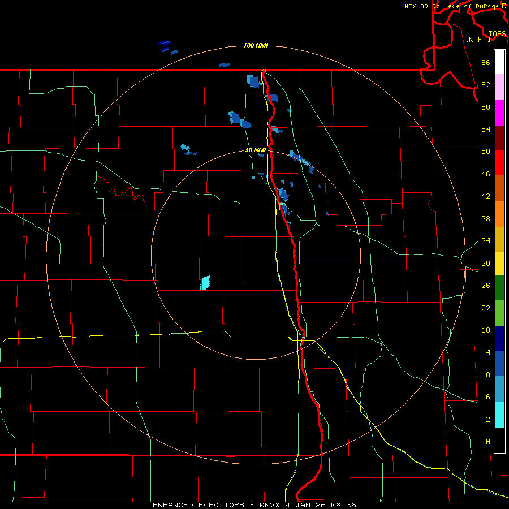
Task: Click the light blue band between 10 and 6
Action: (499, 389)
